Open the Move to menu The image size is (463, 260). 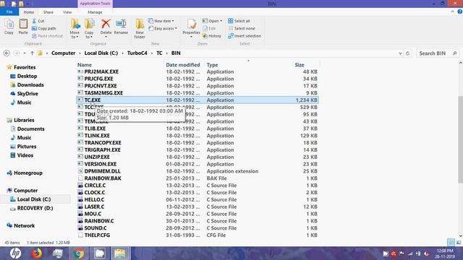75,29
